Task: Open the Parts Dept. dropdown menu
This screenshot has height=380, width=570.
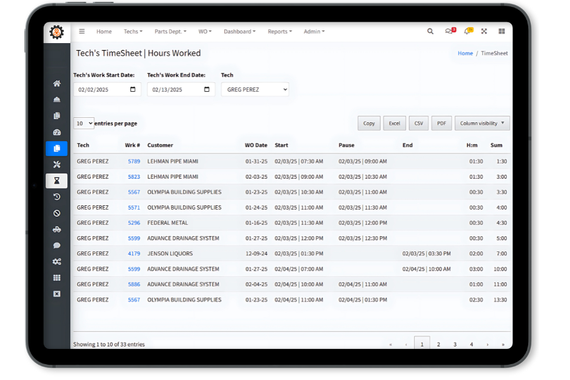Action: click(170, 31)
